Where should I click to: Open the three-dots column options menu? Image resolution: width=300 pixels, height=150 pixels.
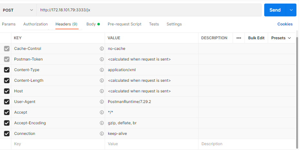tap(238, 38)
